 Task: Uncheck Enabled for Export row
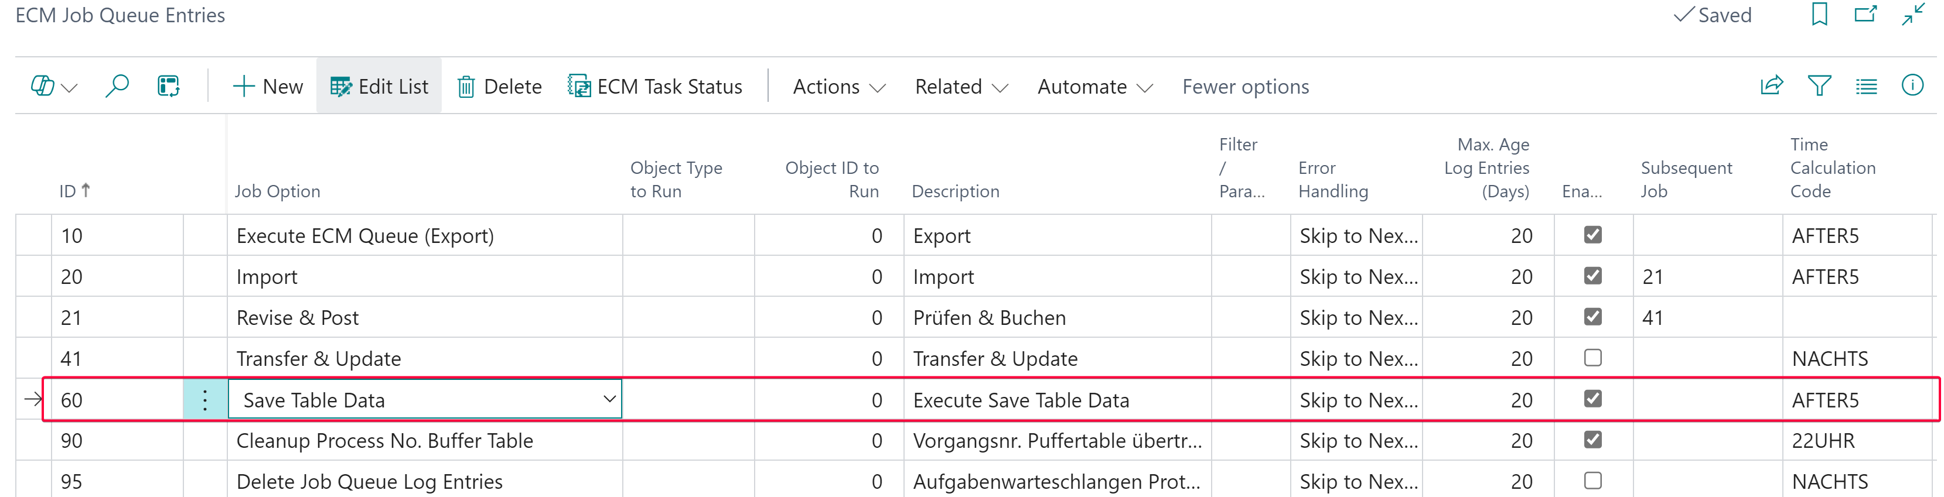1592,235
